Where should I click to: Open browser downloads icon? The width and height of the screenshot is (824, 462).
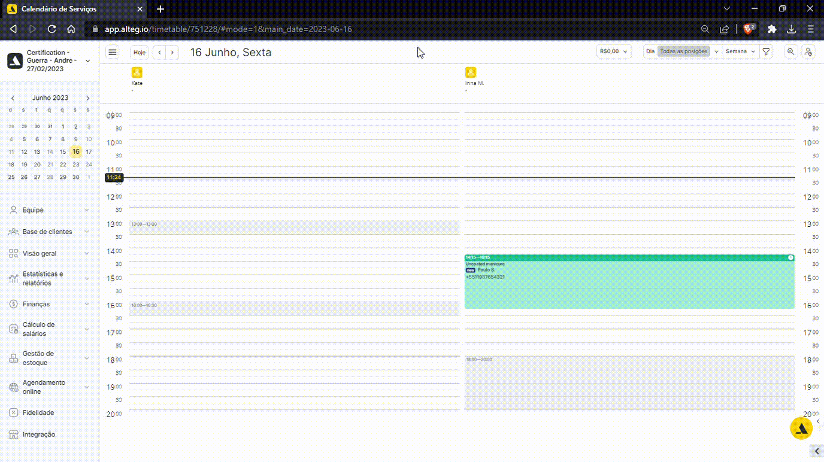click(791, 29)
